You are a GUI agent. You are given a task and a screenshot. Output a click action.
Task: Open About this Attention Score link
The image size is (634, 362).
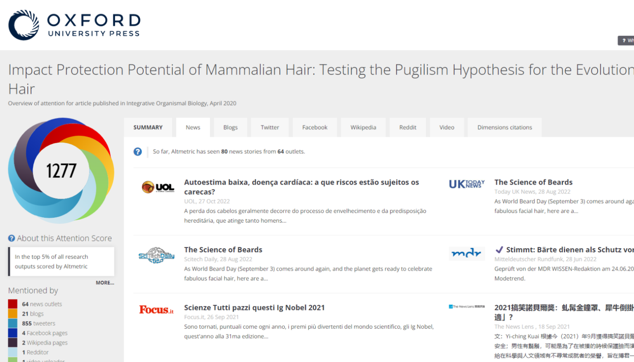point(64,238)
